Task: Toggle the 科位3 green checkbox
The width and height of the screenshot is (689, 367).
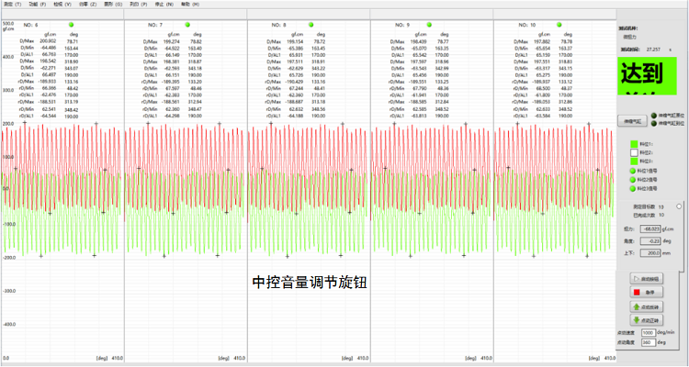Action: (x=632, y=161)
